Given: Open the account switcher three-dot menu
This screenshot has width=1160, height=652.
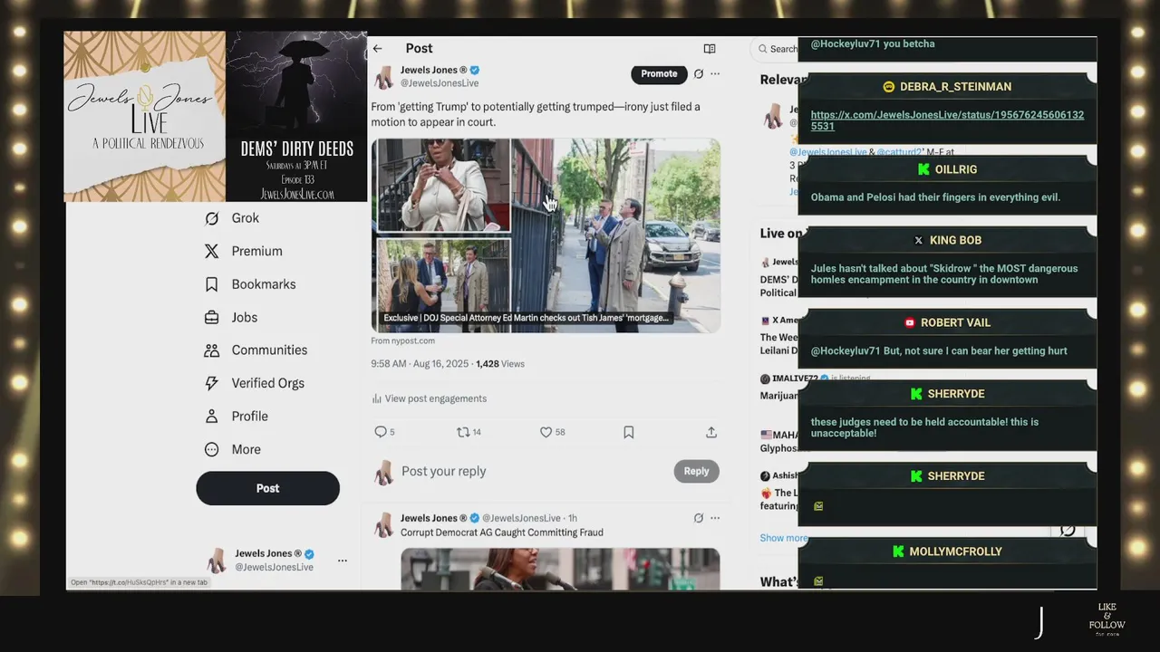Looking at the screenshot, I should (x=343, y=561).
